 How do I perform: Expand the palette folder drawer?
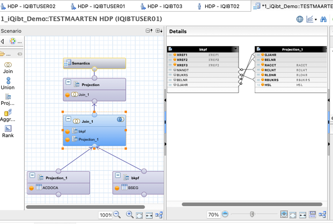2,54
